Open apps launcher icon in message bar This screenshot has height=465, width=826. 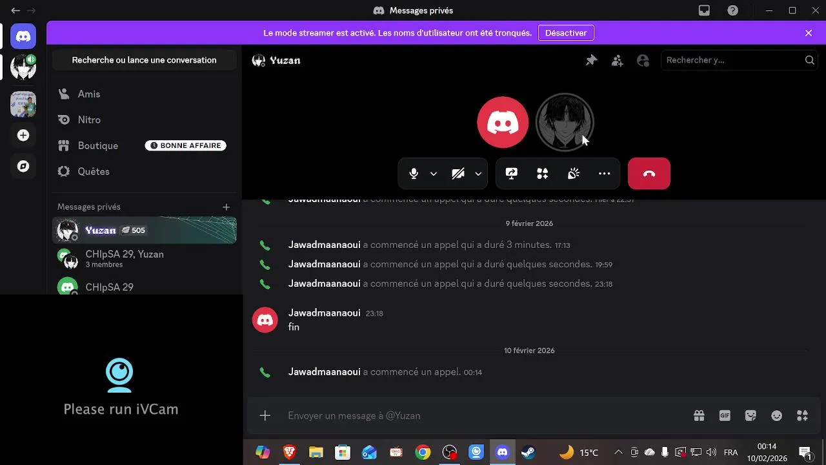click(802, 415)
